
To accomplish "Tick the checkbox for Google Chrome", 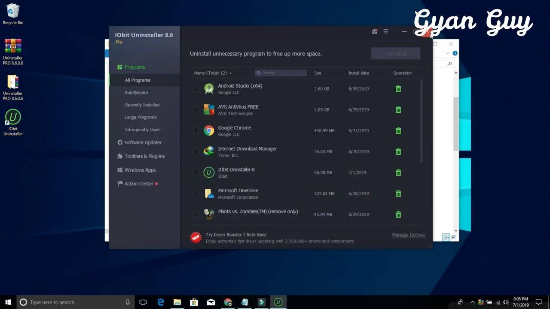I will tap(196, 130).
